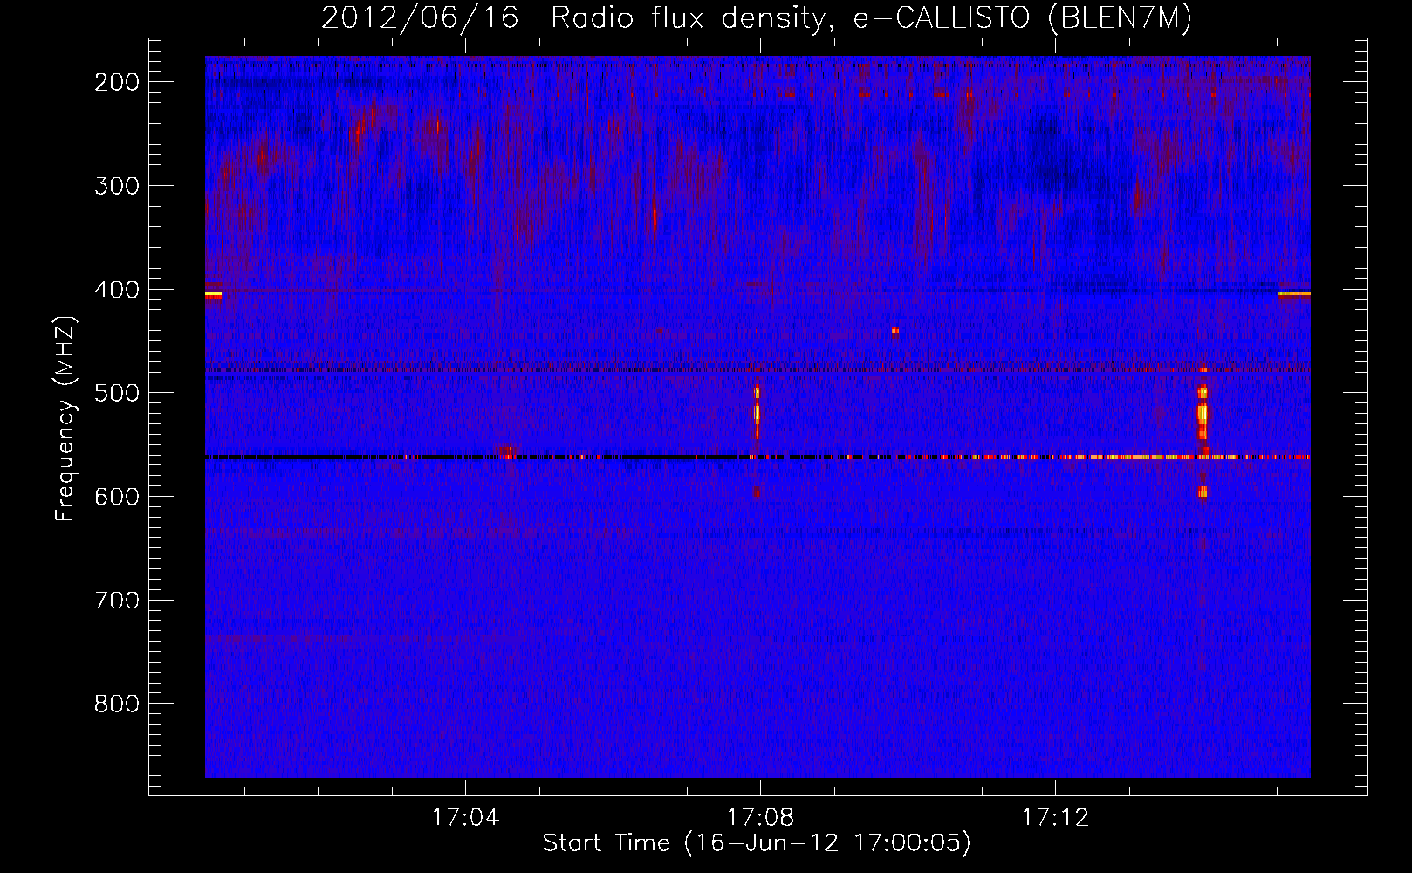Click the 'Start Time (16-Jun-12 17:00:05)' label
Viewport: 1412px width, 873px height.
pos(757,843)
